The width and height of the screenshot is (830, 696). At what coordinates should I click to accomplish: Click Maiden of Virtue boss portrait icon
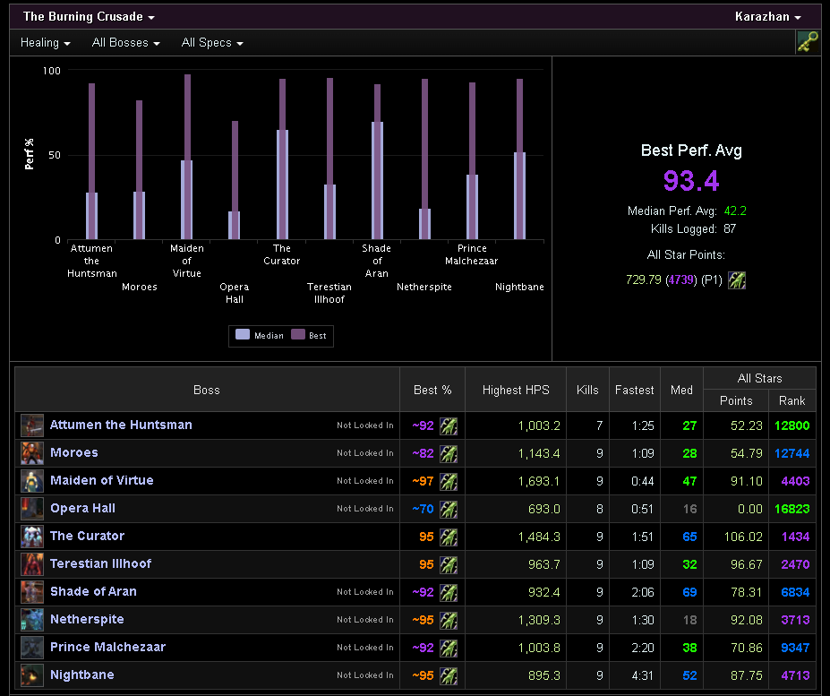click(31, 481)
